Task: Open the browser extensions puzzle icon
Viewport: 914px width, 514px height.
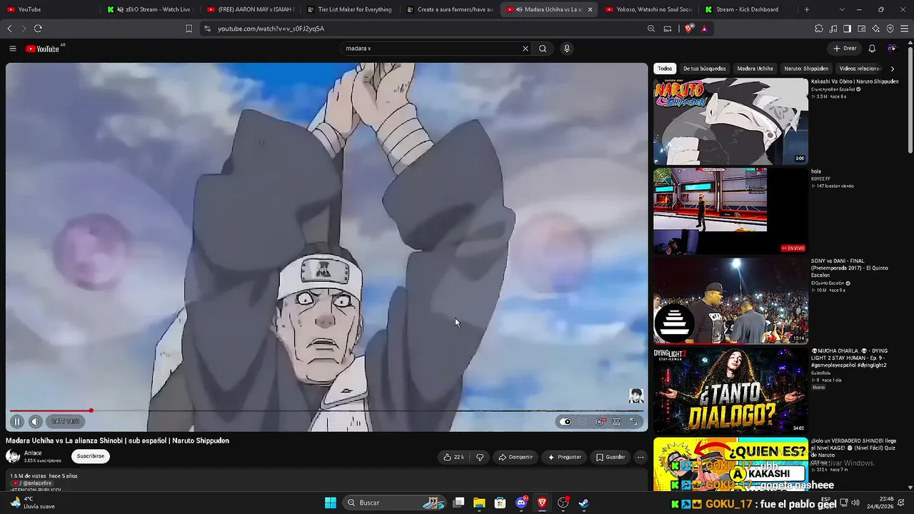Action: point(819,29)
